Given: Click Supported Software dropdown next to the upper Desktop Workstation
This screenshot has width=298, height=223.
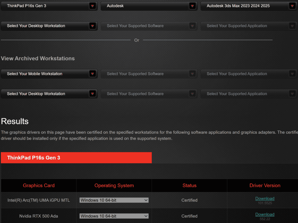Looking at the screenshot, I should coord(149,26).
